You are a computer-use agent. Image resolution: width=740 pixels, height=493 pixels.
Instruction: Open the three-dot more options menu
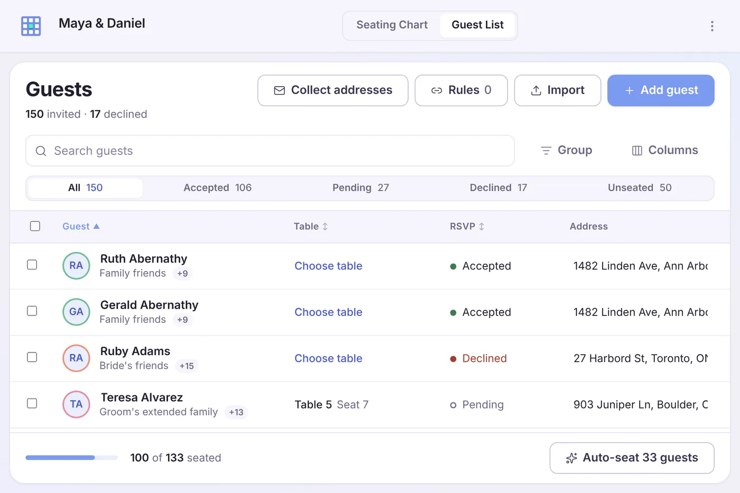[712, 26]
